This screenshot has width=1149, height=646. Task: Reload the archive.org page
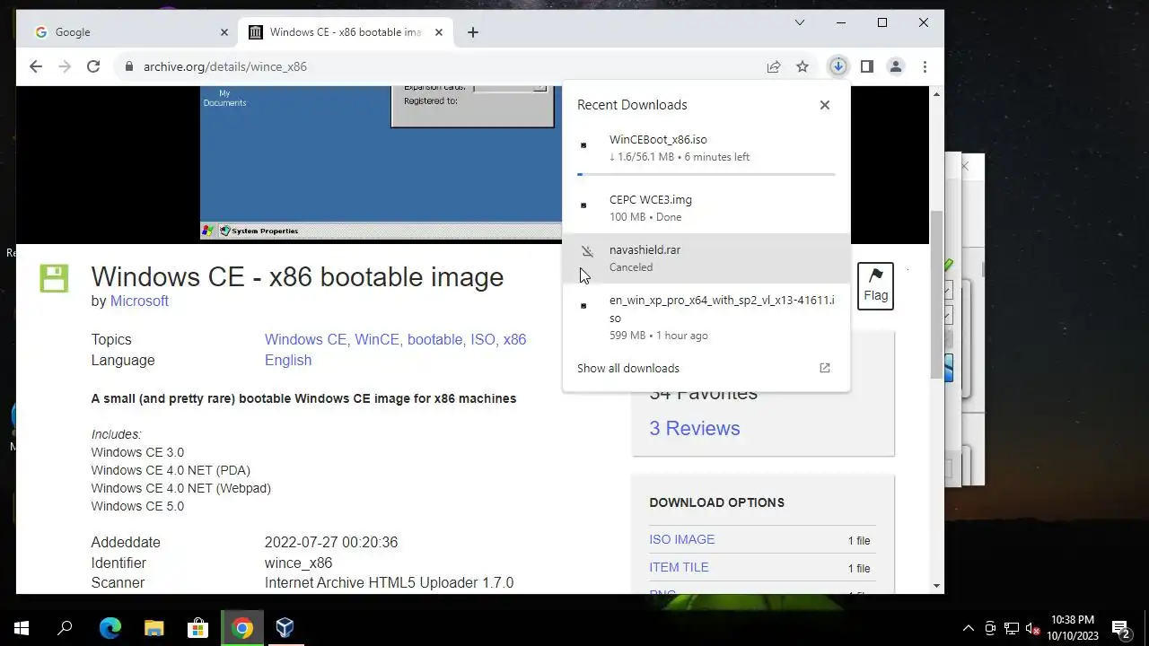pos(92,66)
